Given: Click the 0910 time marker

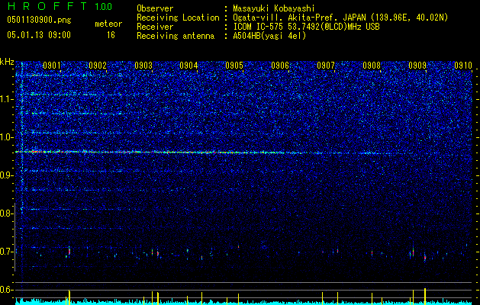Looking at the screenshot, I should 463,66.
